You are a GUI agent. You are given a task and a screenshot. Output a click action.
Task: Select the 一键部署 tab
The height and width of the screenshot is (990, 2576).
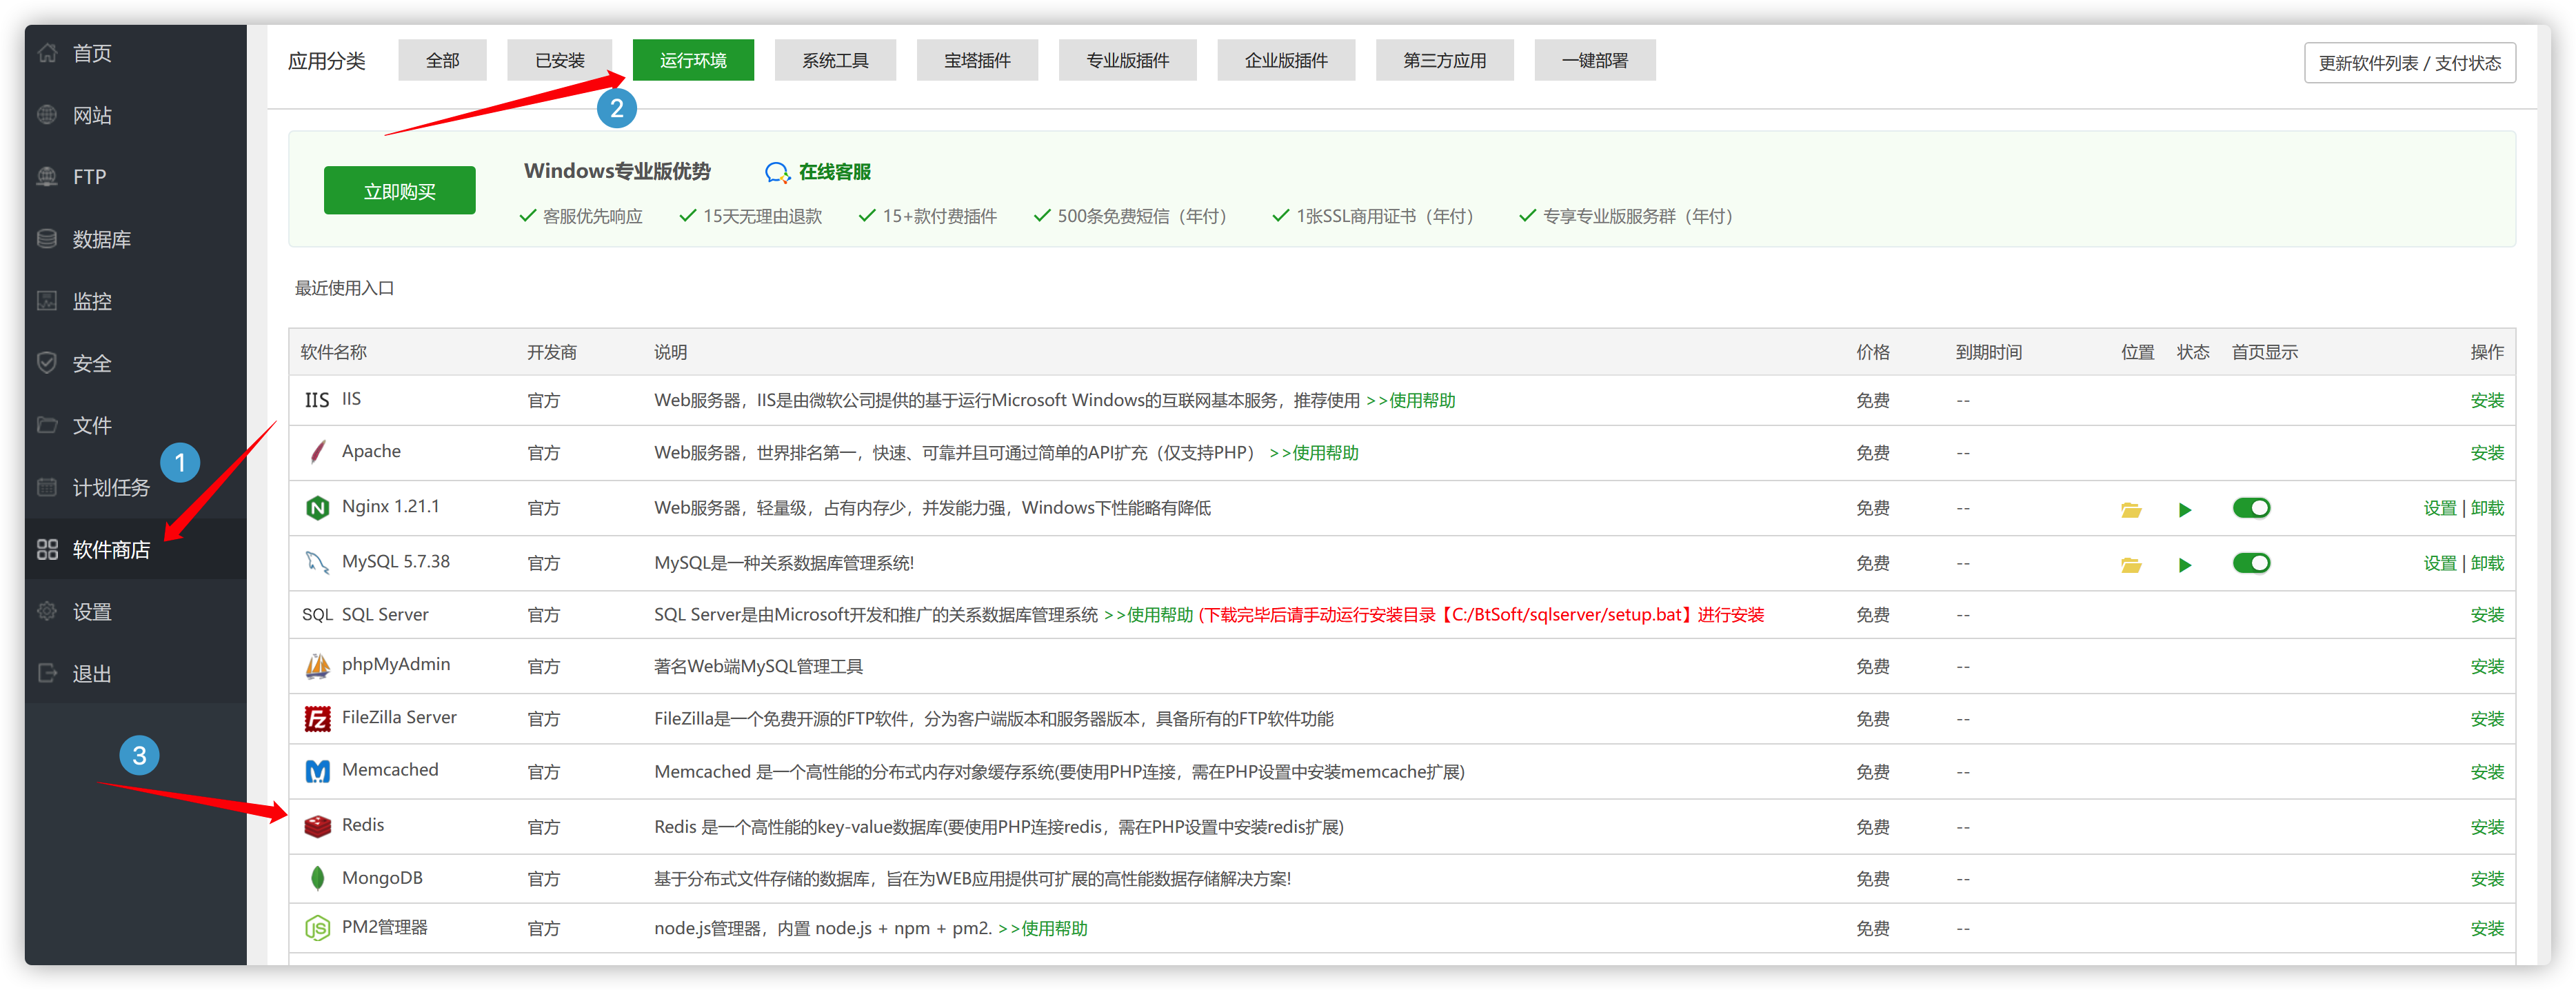pyautogui.click(x=1595, y=59)
